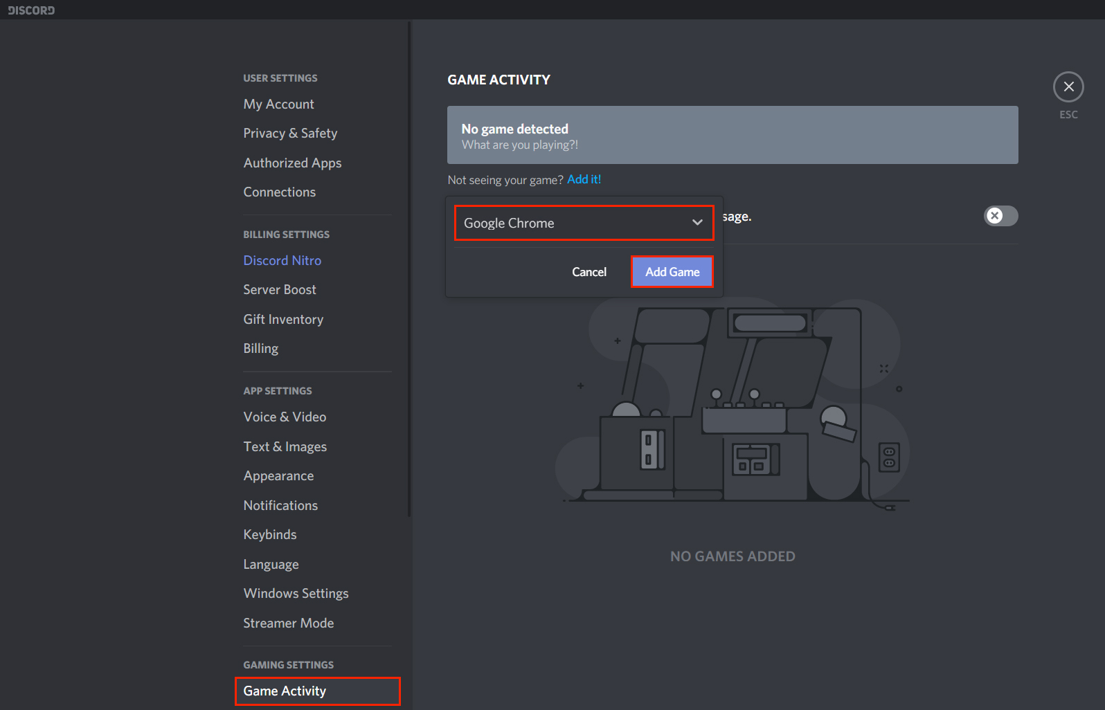Image resolution: width=1105 pixels, height=710 pixels.
Task: Click the 'Add it!' link
Action: (584, 179)
